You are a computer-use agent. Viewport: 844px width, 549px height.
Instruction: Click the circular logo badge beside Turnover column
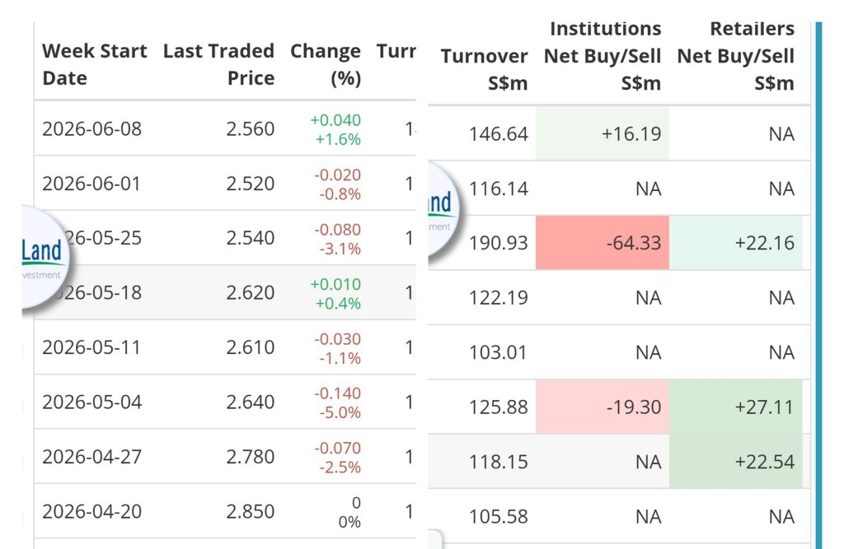click(443, 210)
